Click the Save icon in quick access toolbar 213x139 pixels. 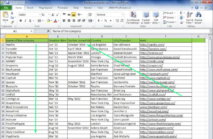(x=8, y=2)
